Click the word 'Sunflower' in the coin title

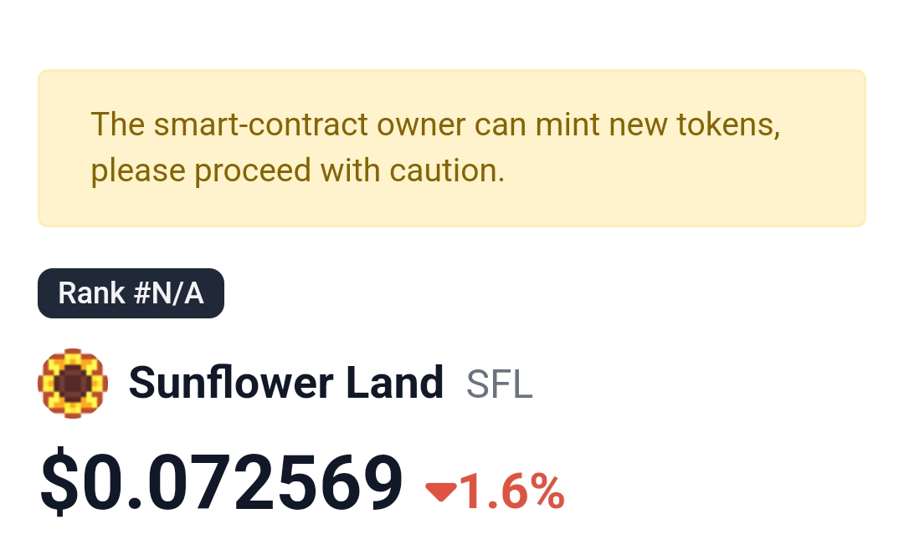(231, 382)
